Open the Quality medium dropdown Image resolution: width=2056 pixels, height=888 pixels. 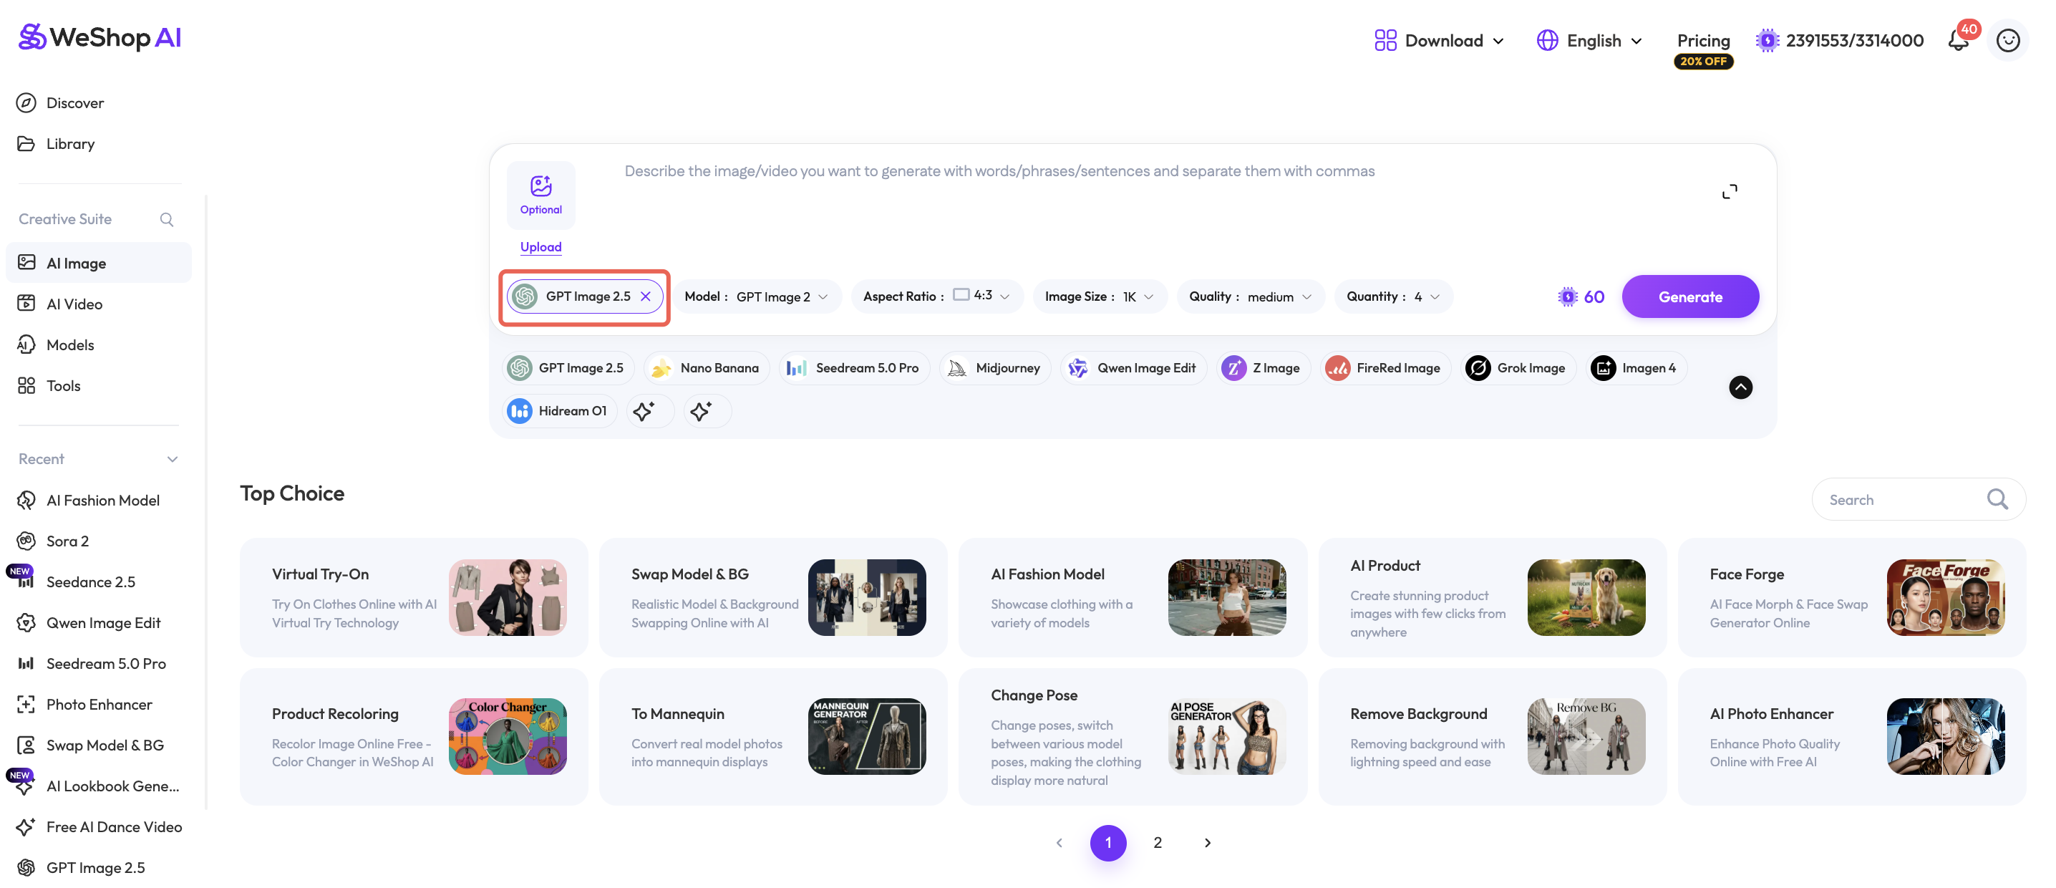tap(1250, 297)
